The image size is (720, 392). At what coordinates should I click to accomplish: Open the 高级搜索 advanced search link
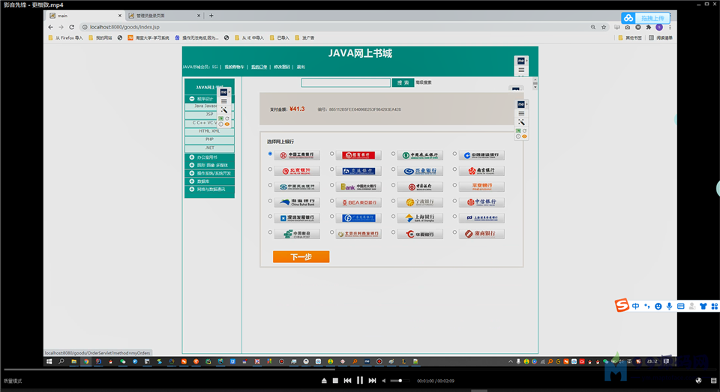pyautogui.click(x=423, y=82)
